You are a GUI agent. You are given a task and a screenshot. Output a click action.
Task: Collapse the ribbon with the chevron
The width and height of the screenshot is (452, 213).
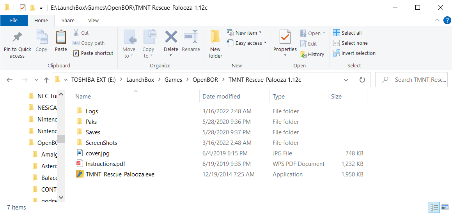click(437, 20)
